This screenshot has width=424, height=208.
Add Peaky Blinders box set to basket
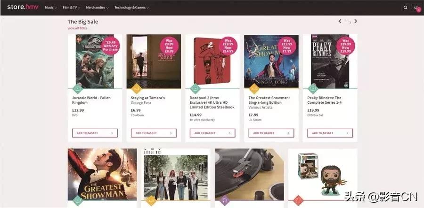330,133
